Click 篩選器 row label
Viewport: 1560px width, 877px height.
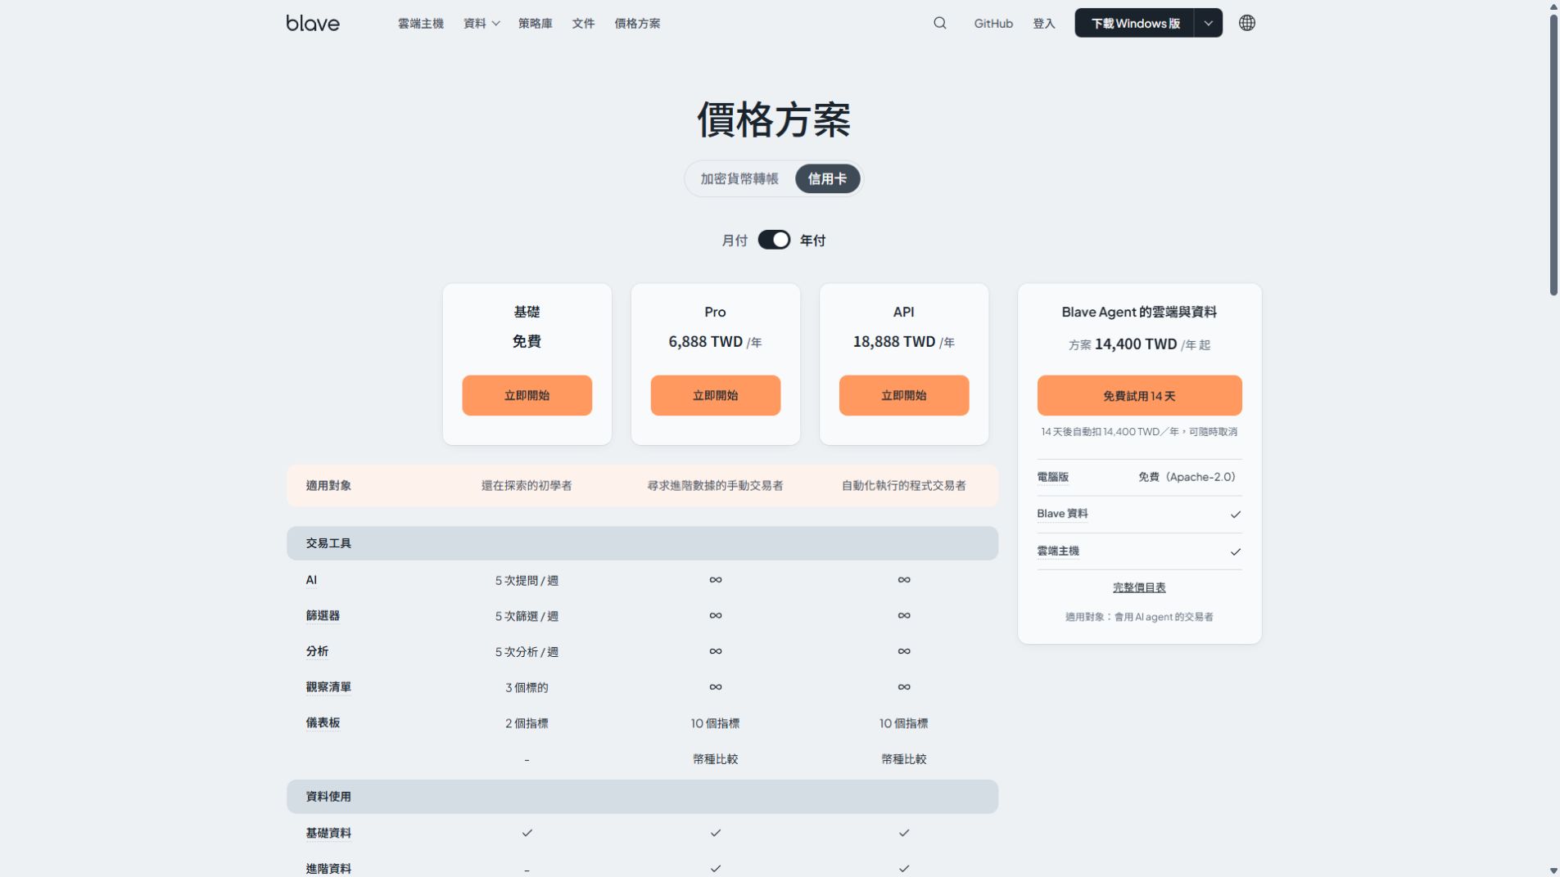coord(323,615)
